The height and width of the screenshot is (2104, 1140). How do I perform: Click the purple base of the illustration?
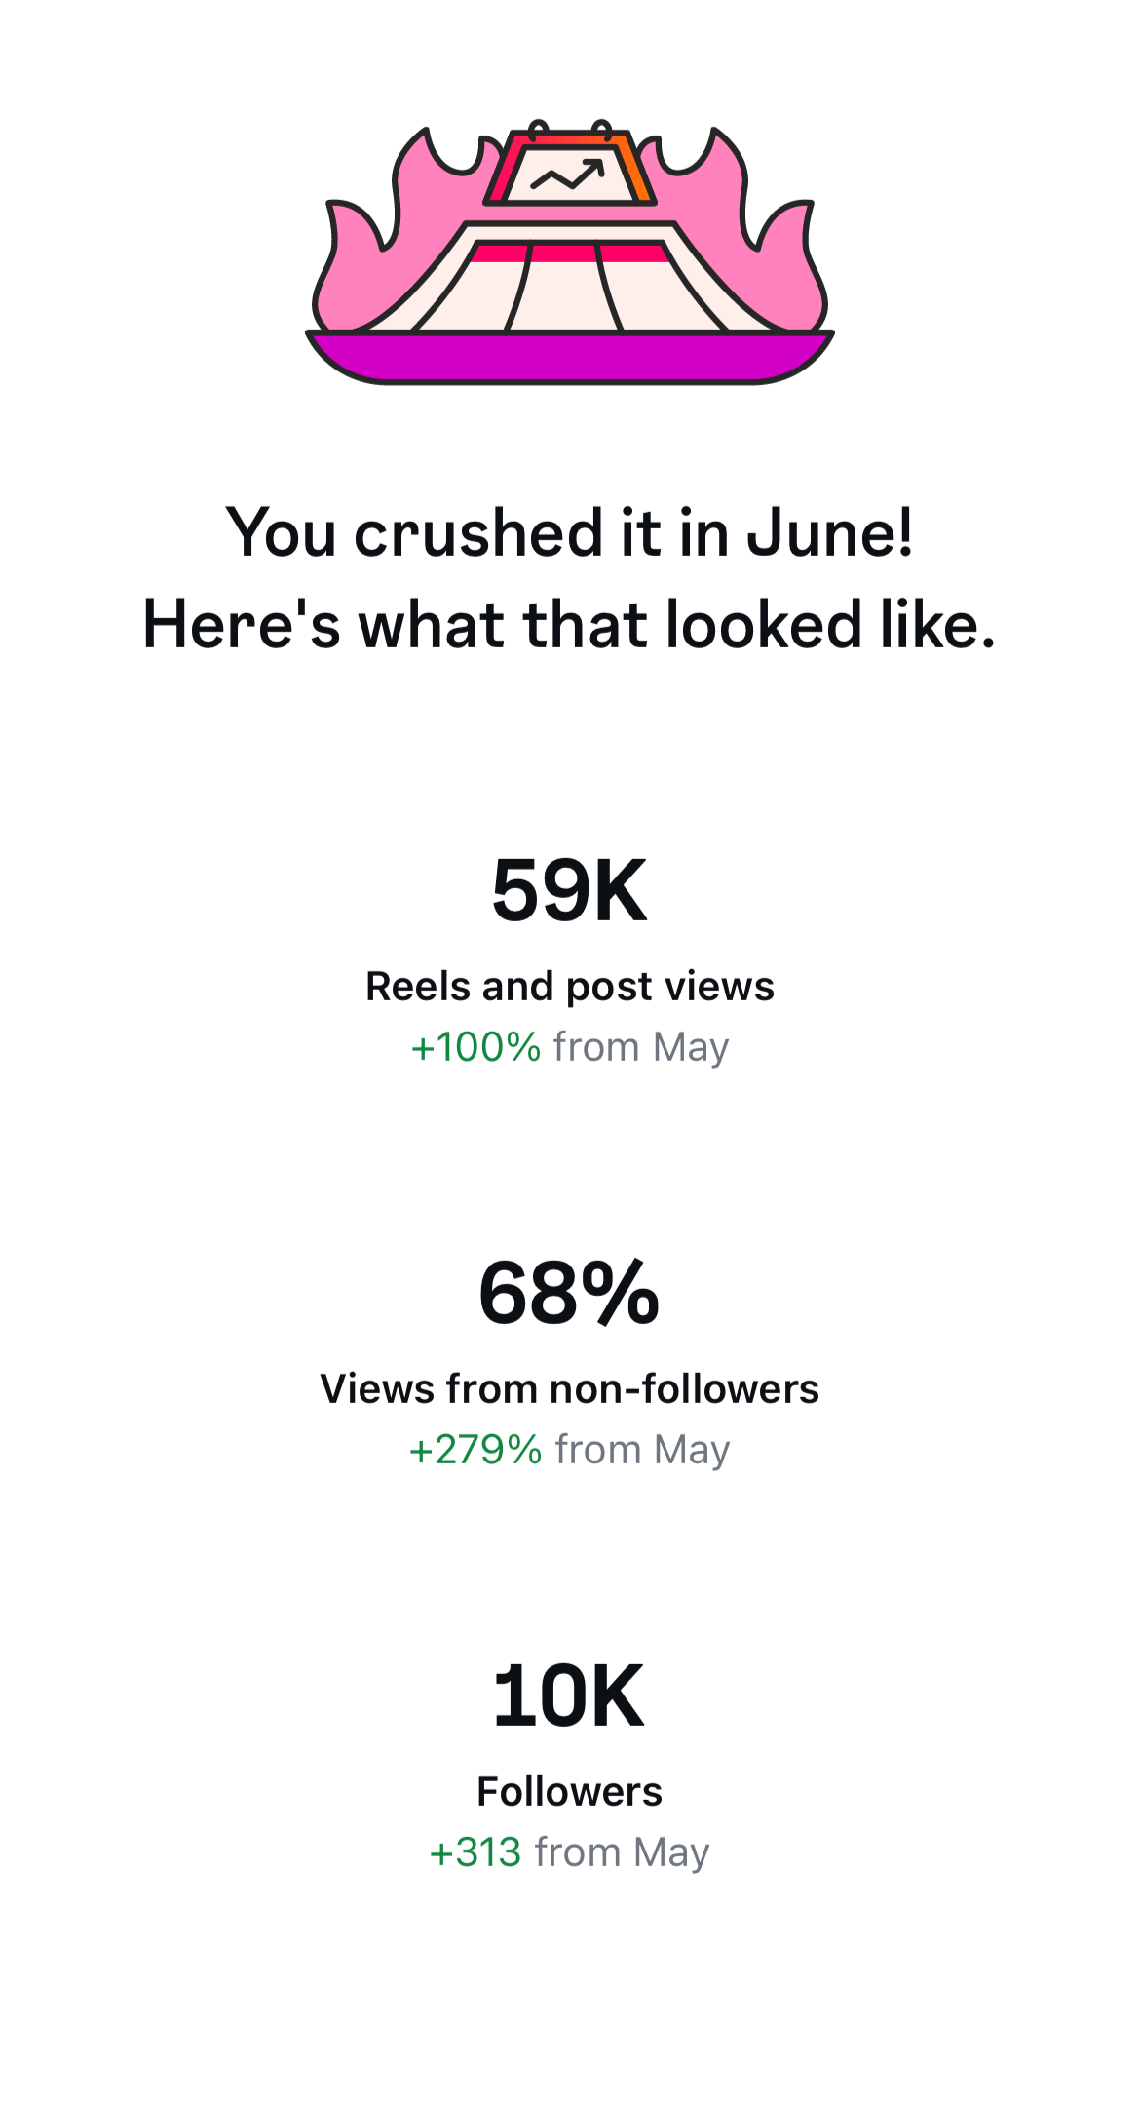[x=570, y=358]
